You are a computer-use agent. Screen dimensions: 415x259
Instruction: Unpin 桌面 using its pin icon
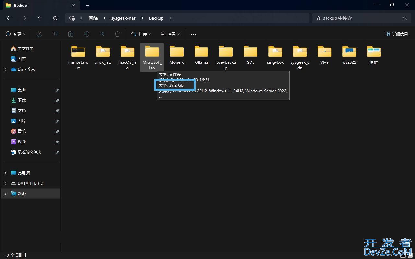coord(57,90)
